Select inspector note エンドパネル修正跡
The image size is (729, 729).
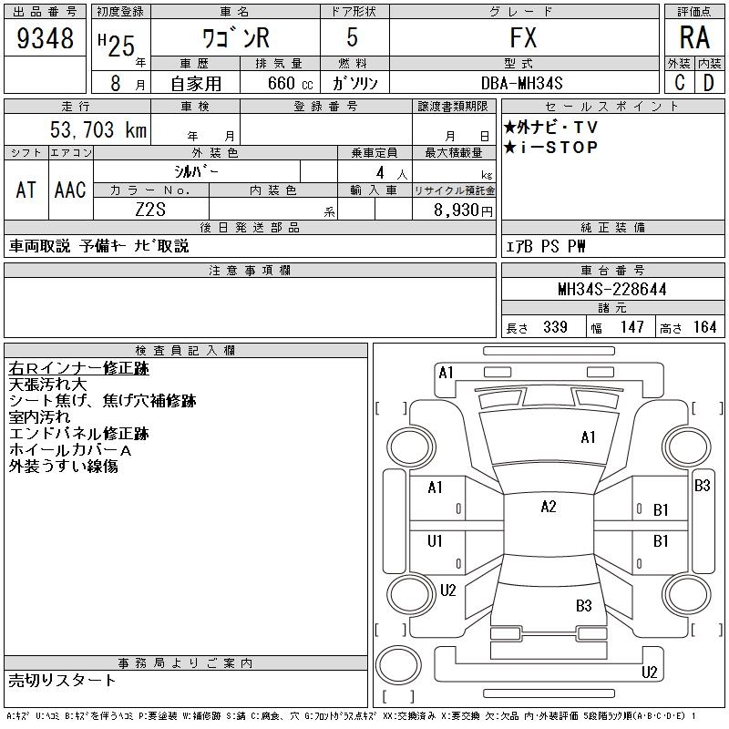78,434
